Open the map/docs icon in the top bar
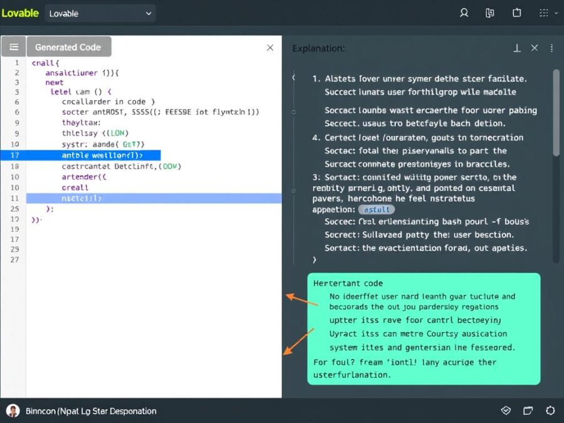Screen dimensions: 564x423 point(489,13)
